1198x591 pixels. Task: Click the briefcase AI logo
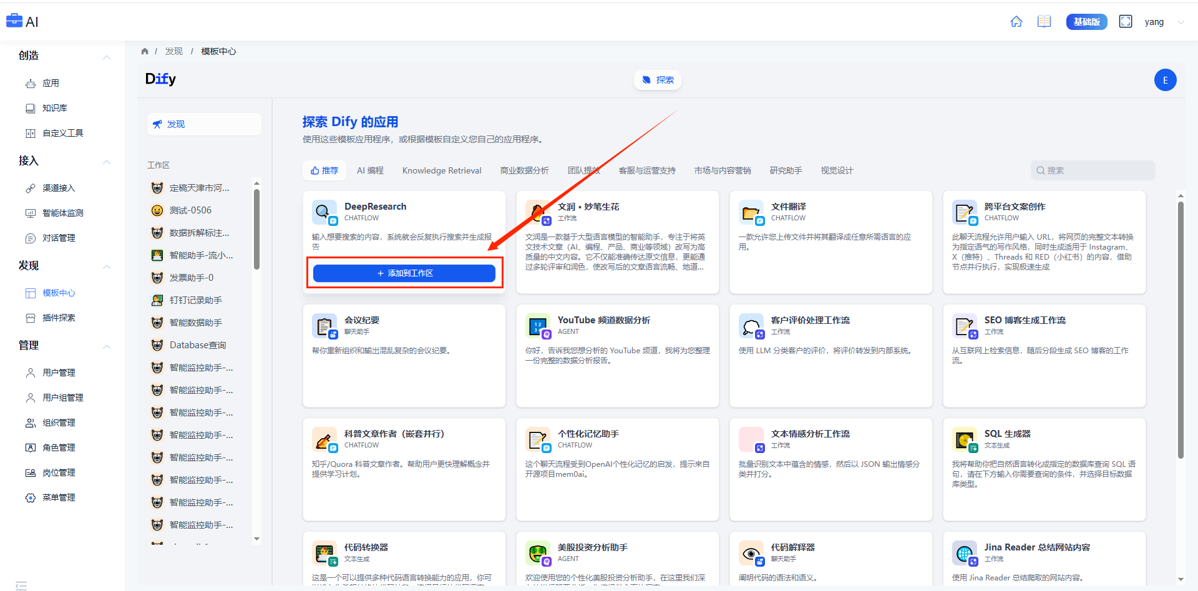(22, 22)
